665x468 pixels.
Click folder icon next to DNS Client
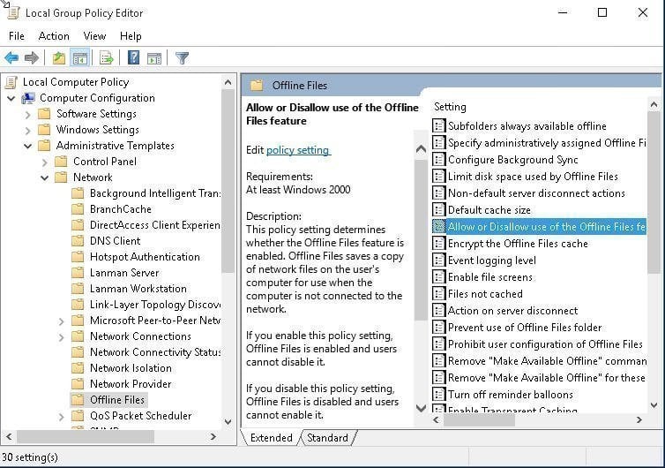(x=78, y=241)
